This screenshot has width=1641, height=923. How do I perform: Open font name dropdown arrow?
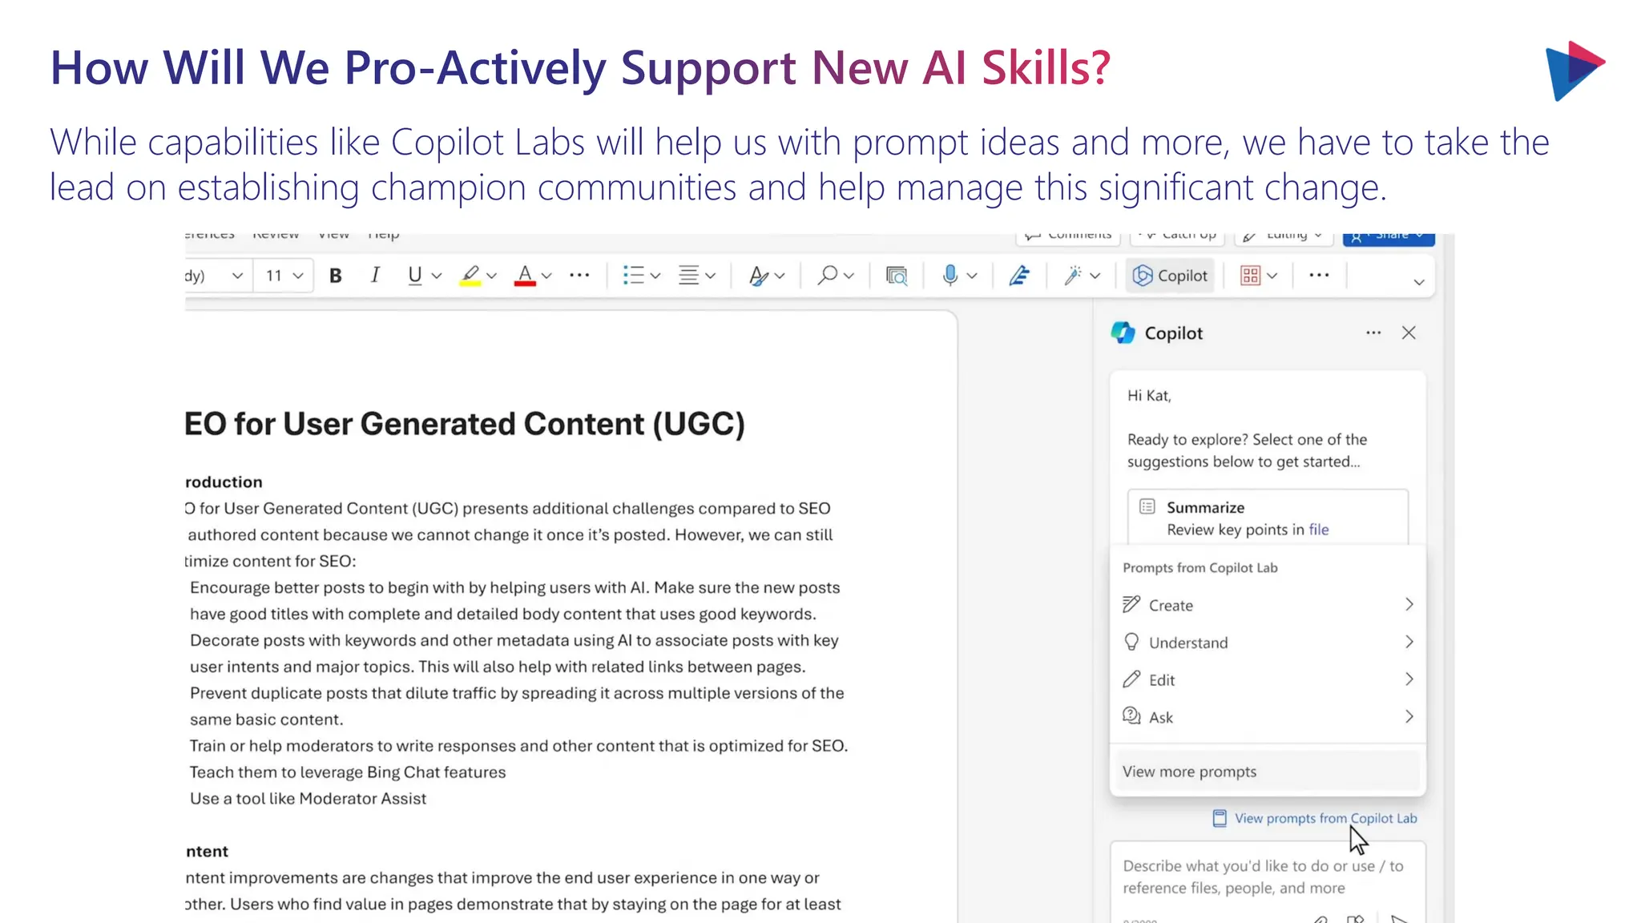point(237,276)
